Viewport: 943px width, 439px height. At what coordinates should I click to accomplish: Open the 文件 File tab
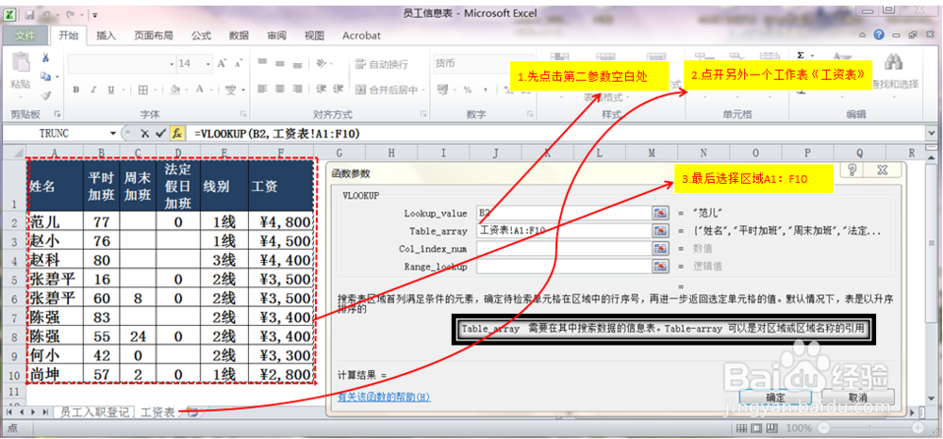[x=25, y=36]
